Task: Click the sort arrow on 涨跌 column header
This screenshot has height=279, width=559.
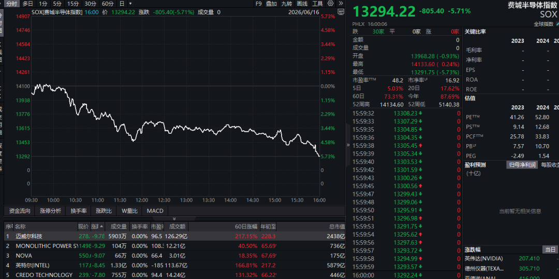Action: pos(102,226)
